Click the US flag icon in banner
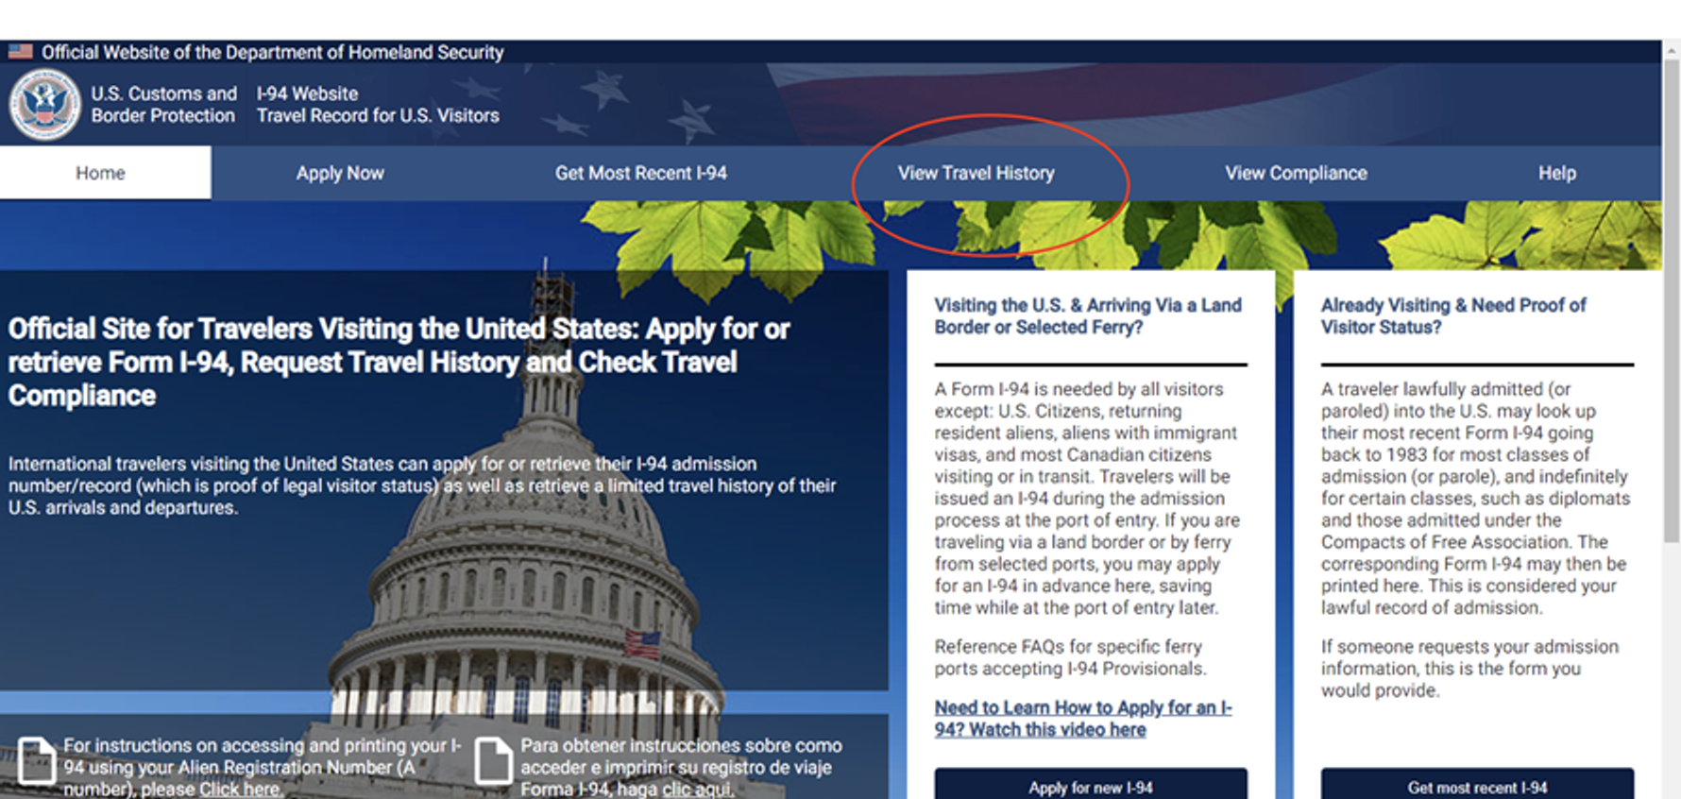The height and width of the screenshot is (799, 1681). coord(21,51)
